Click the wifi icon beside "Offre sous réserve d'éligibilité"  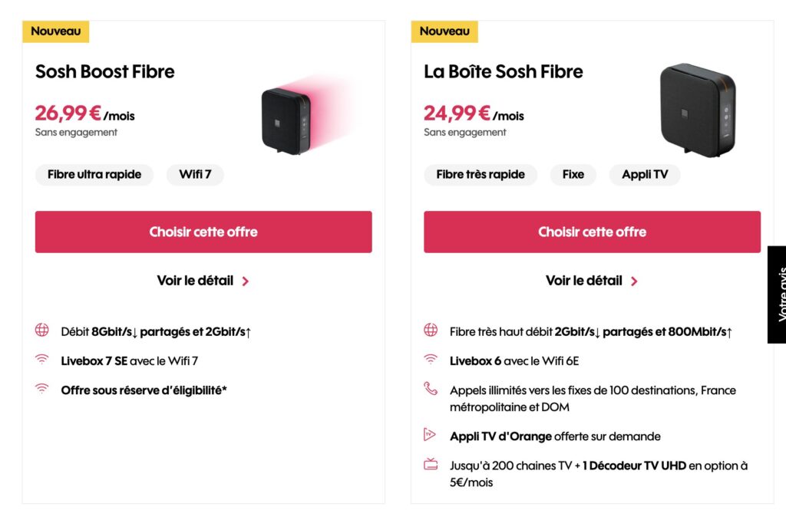click(x=41, y=390)
